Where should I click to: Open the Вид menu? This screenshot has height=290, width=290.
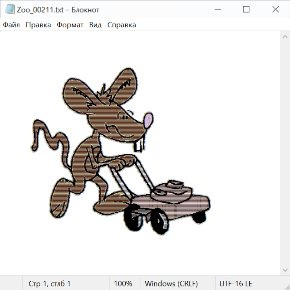95,25
